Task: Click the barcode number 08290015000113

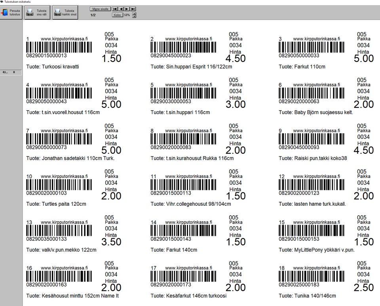Action: click(x=171, y=193)
